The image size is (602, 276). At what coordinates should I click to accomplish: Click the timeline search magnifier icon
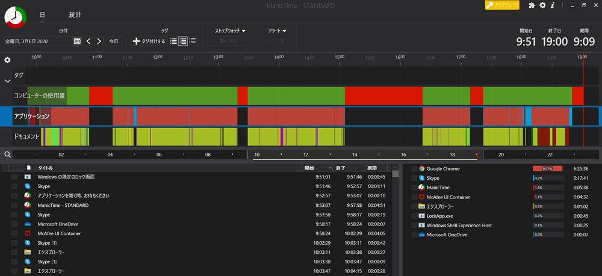pos(7,155)
